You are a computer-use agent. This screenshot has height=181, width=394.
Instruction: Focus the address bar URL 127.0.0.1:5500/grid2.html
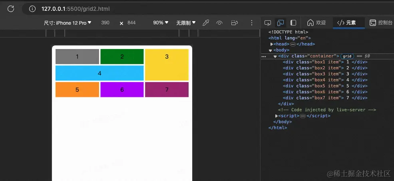pos(76,9)
